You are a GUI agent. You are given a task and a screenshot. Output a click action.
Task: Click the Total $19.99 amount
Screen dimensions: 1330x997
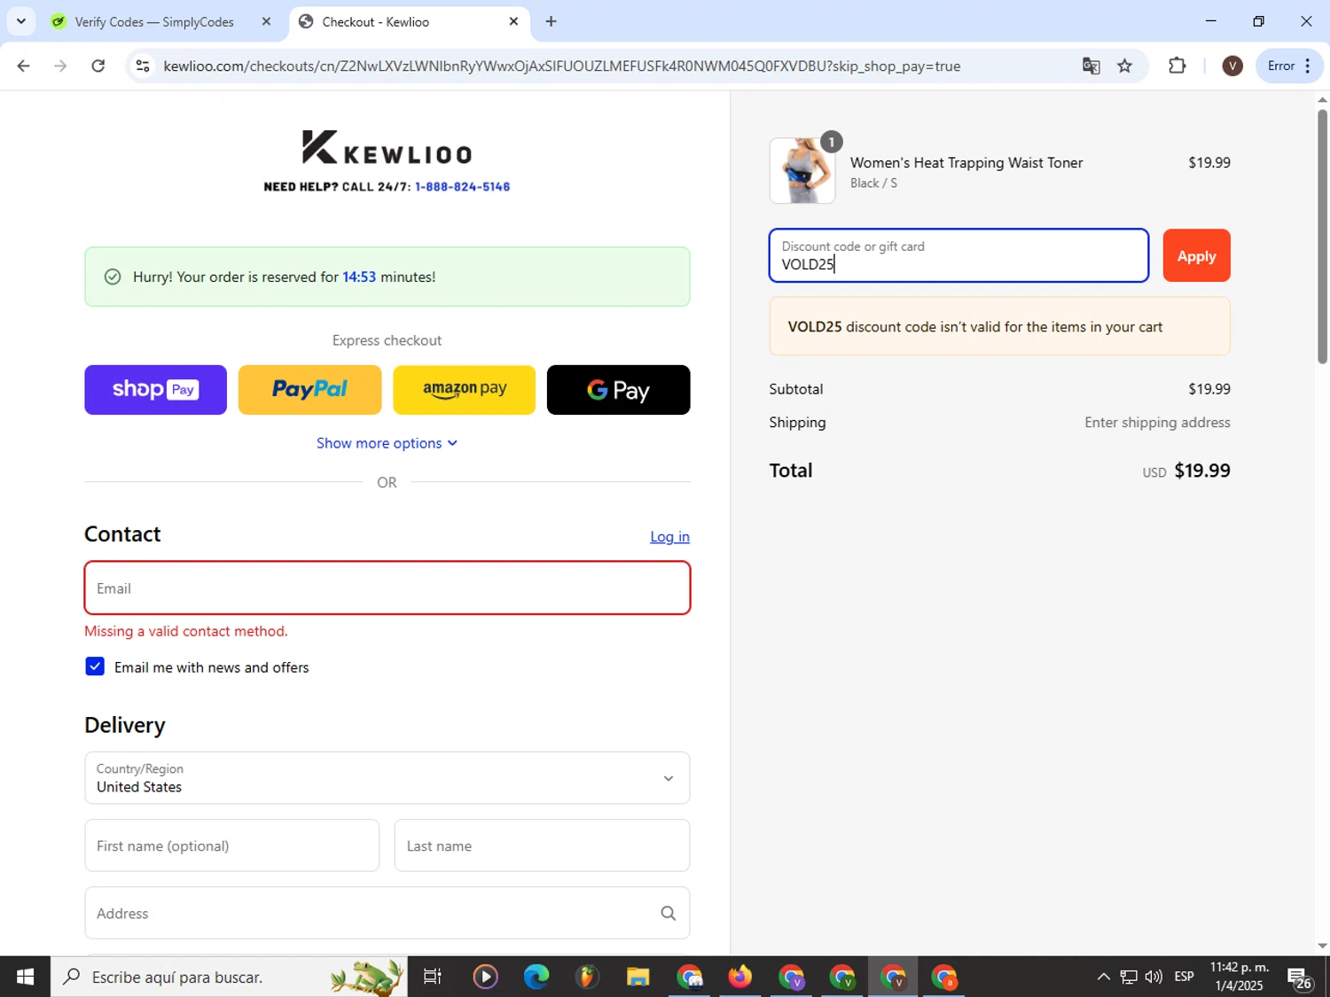[1202, 471]
